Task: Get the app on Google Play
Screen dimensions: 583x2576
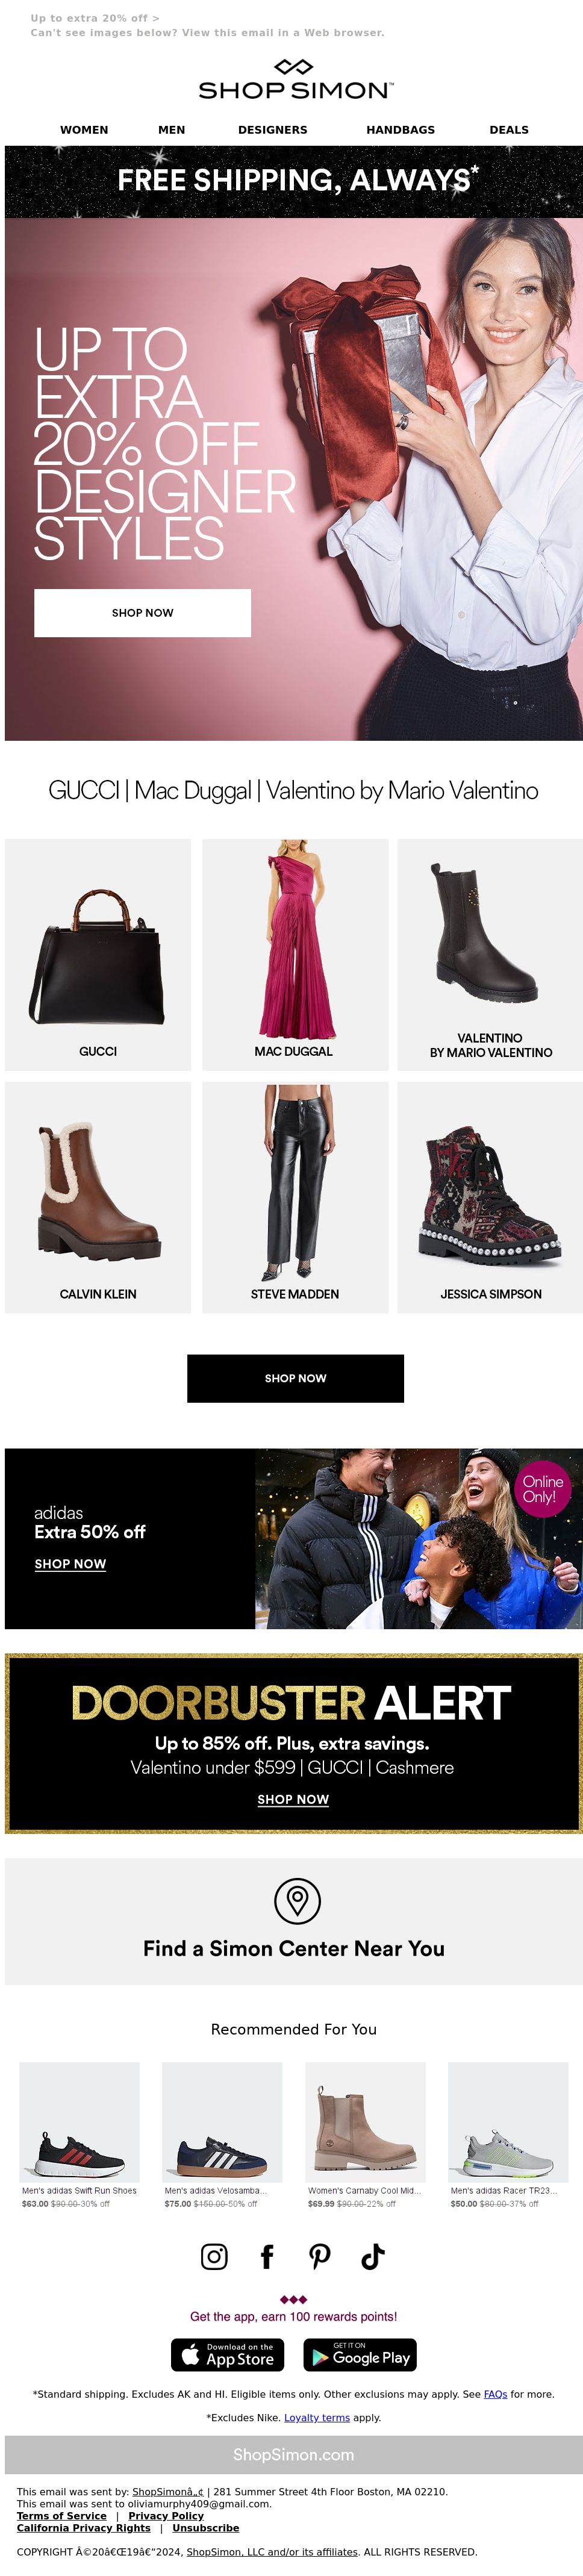Action: tap(360, 2355)
